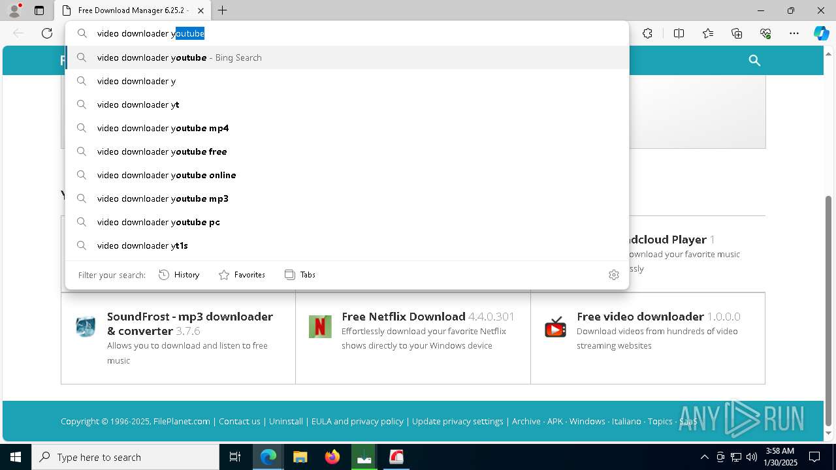Open the Windows footer link

(587, 422)
